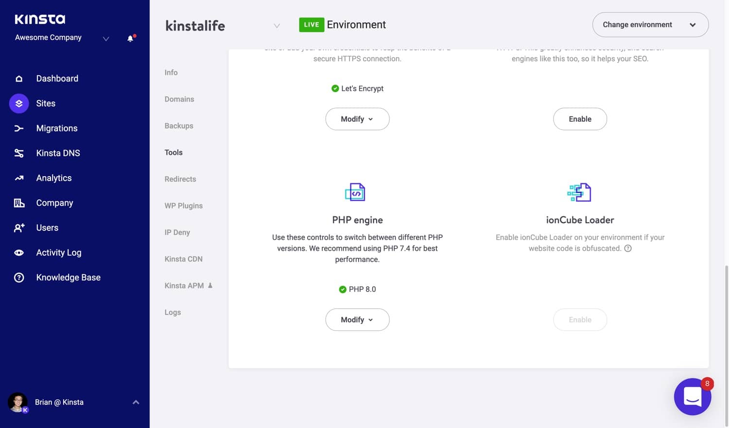
Task: Open the Intercom chat bubble
Action: (692, 396)
